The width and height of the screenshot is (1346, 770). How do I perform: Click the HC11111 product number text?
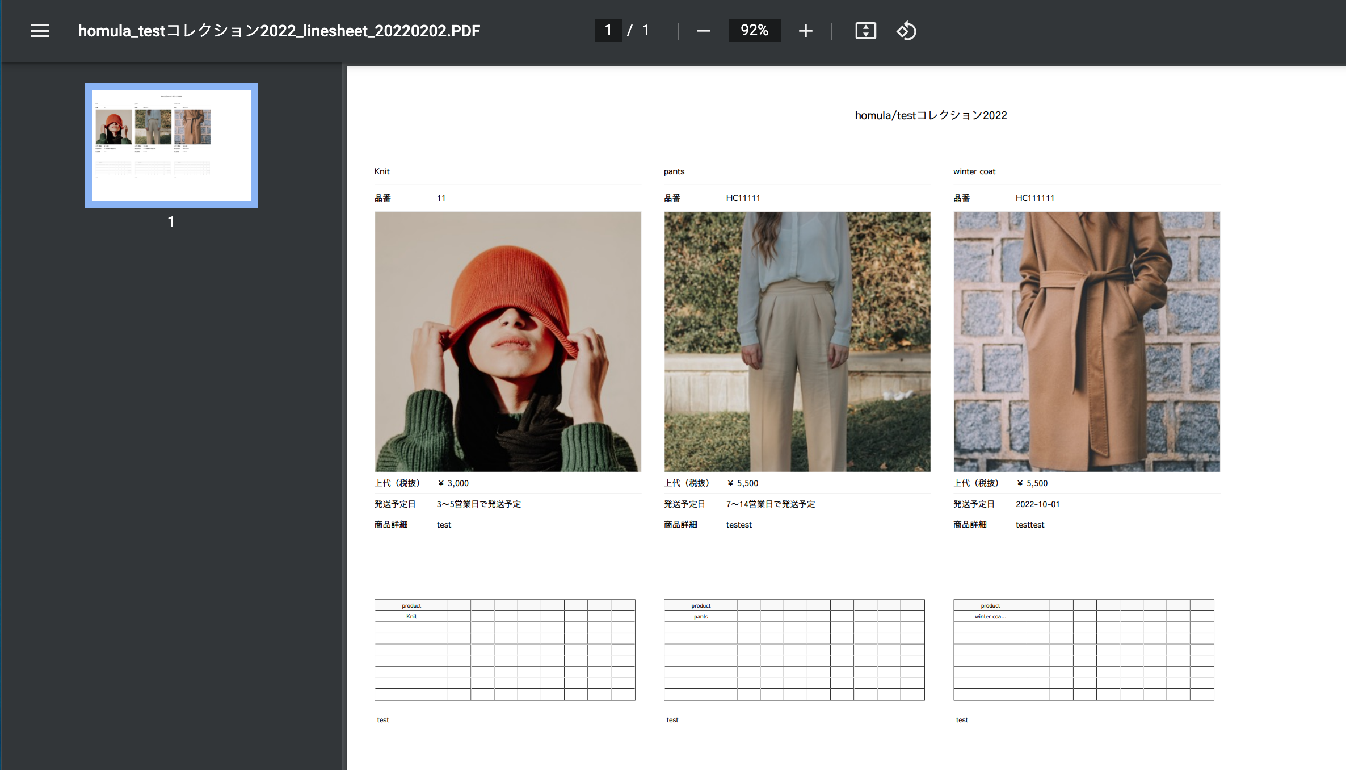[743, 198]
